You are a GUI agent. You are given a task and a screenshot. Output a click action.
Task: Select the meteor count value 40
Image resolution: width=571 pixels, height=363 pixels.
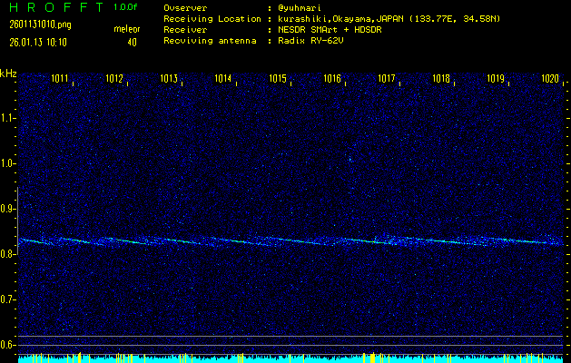132,41
